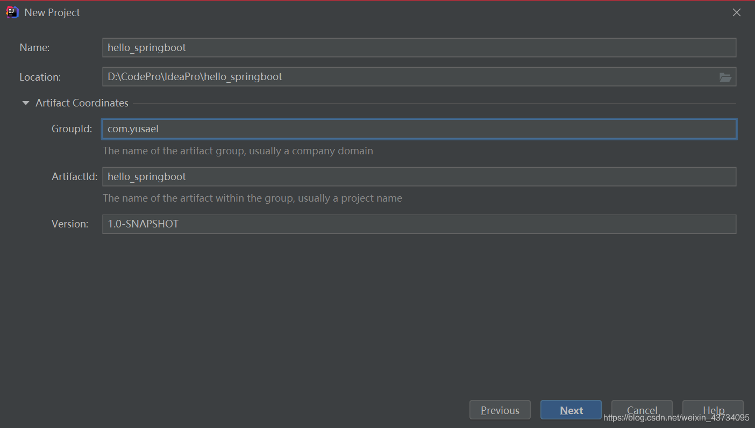Viewport: 755px width, 428px height.
Task: Click the 'Name:' label
Action: click(x=34, y=47)
